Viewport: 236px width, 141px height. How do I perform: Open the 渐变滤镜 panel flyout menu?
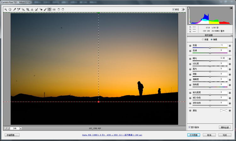[x=232, y=35]
